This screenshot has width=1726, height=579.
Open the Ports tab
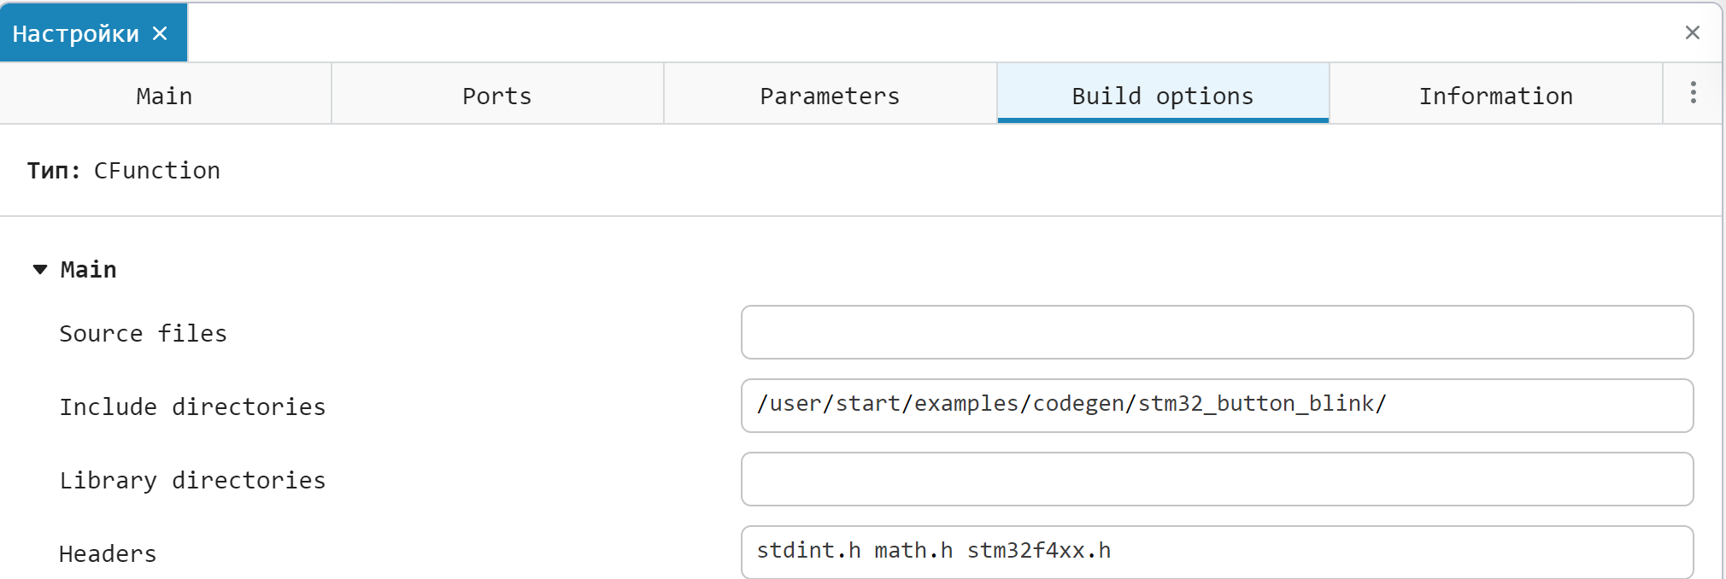pos(497,96)
